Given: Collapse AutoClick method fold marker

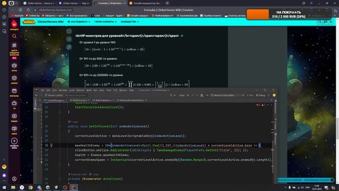Looking at the screenshot, I should [60, 179].
